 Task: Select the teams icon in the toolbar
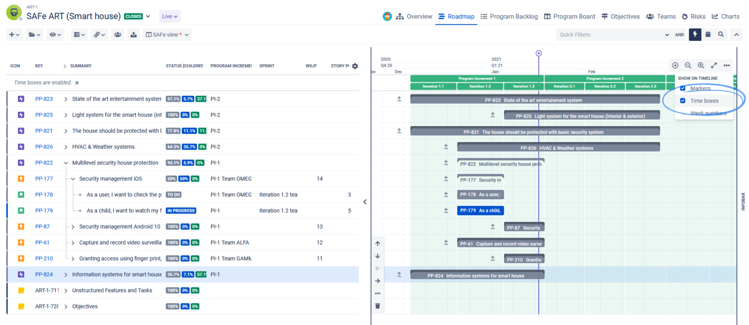coord(117,34)
